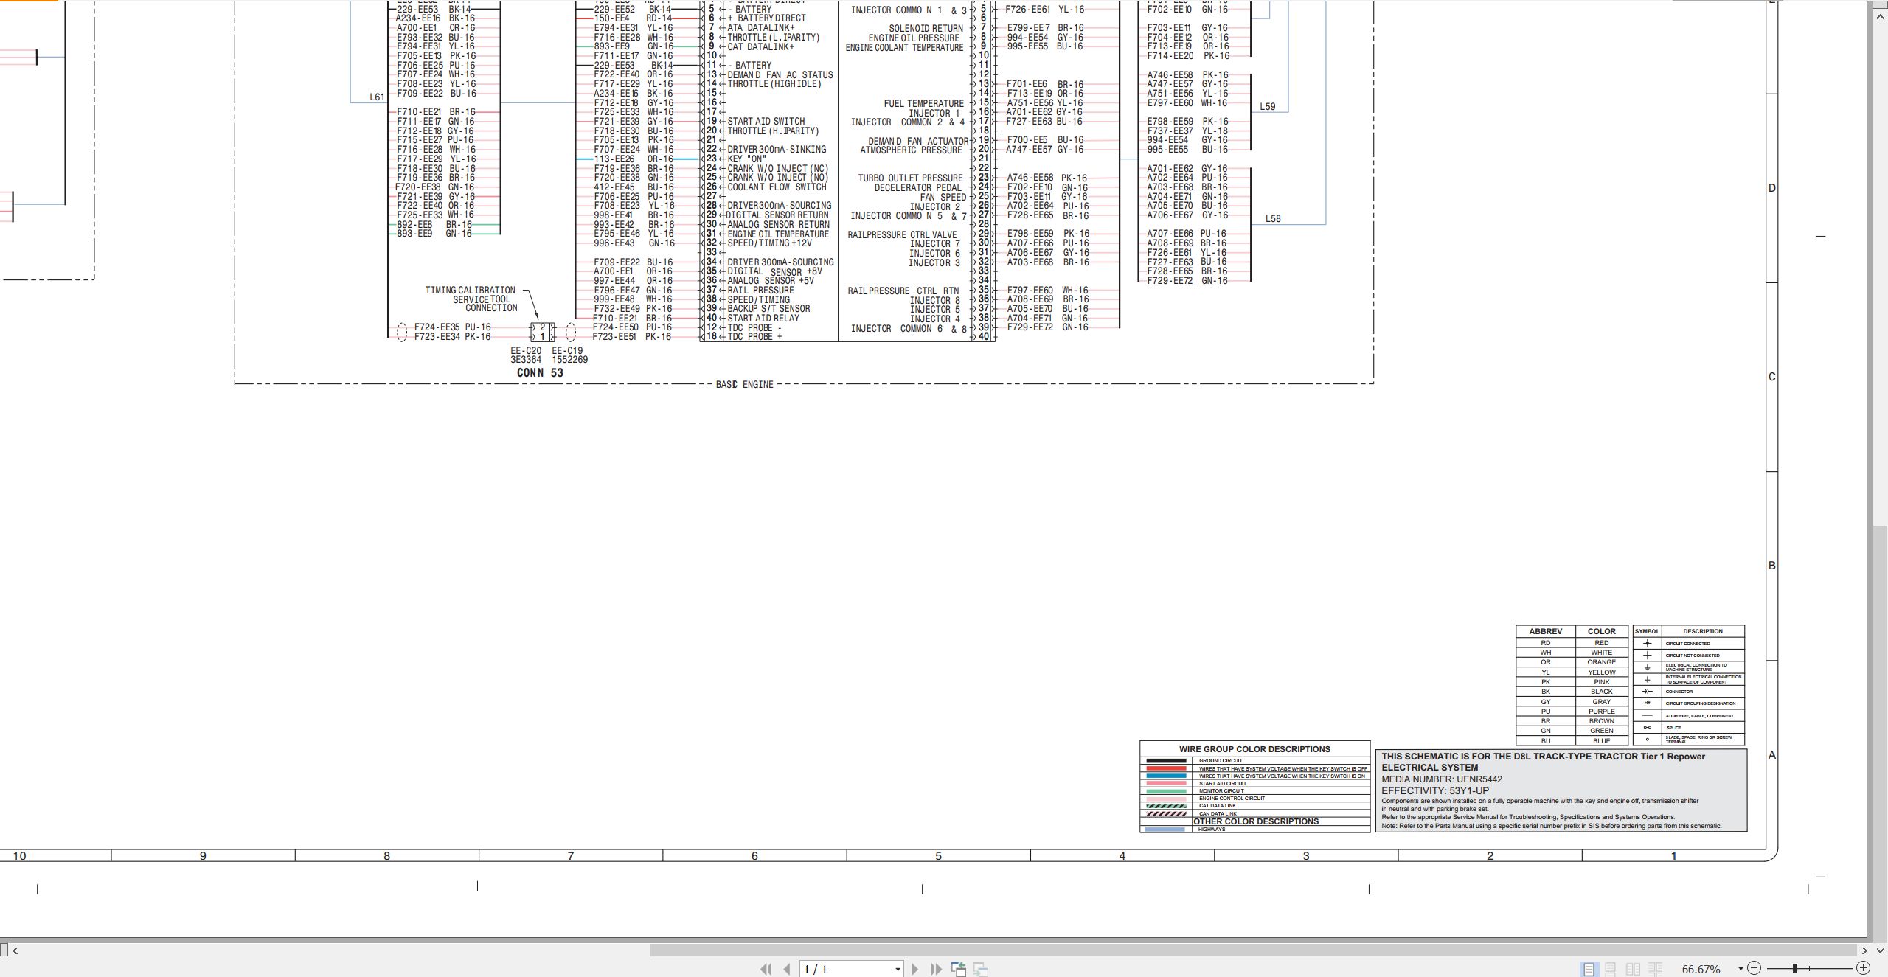Click grid column number 5
The height and width of the screenshot is (977, 1888).
tap(938, 856)
